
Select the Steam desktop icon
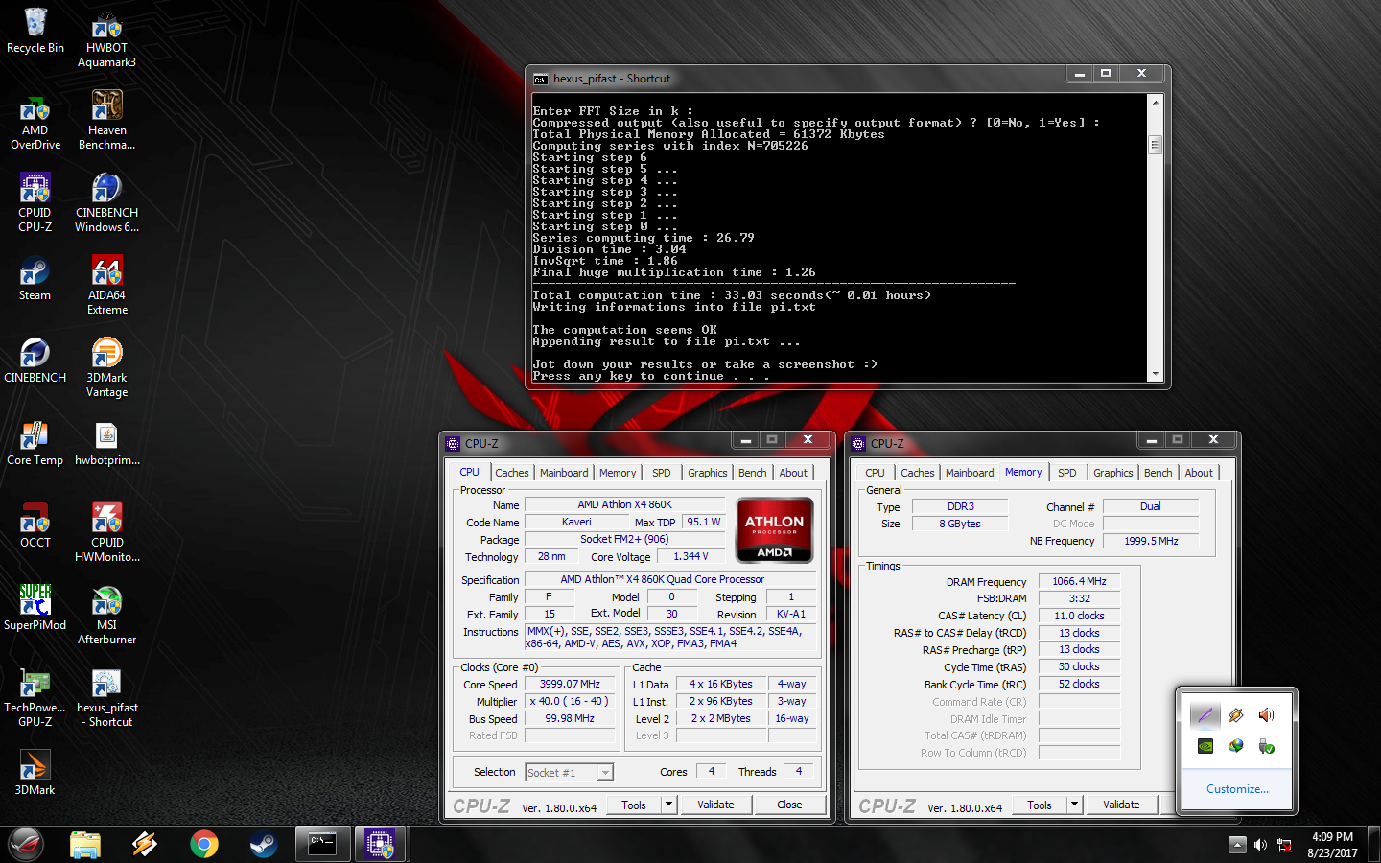pos(35,279)
